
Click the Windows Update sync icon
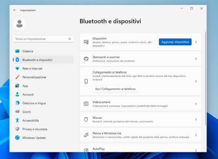(x=17, y=138)
